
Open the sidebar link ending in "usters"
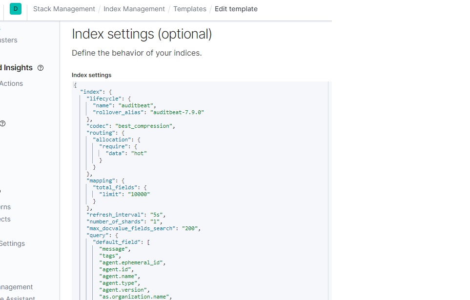click(x=9, y=40)
